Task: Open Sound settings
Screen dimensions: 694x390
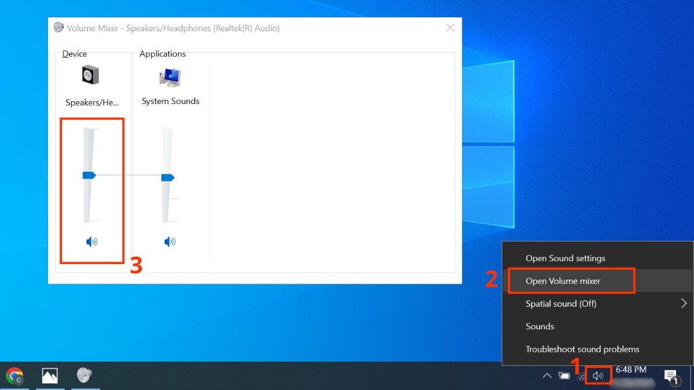Action: 565,258
